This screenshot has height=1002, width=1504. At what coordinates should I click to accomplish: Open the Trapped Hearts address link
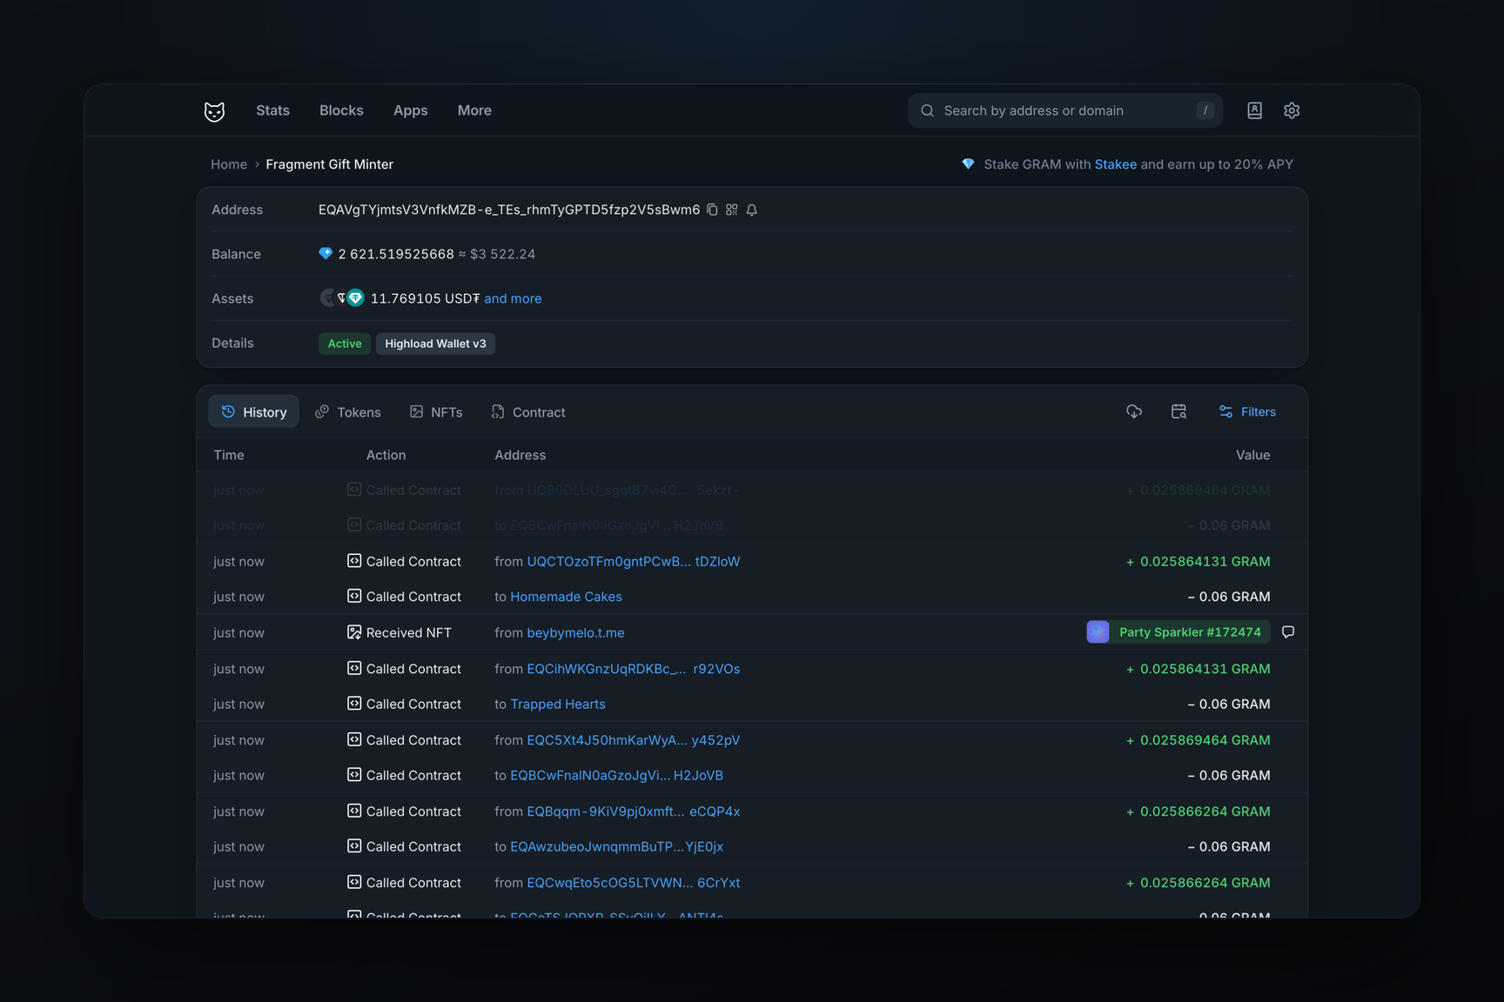click(558, 704)
